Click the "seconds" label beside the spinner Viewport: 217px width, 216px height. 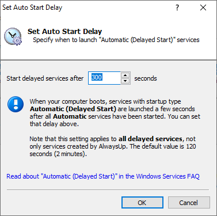tap(146, 78)
